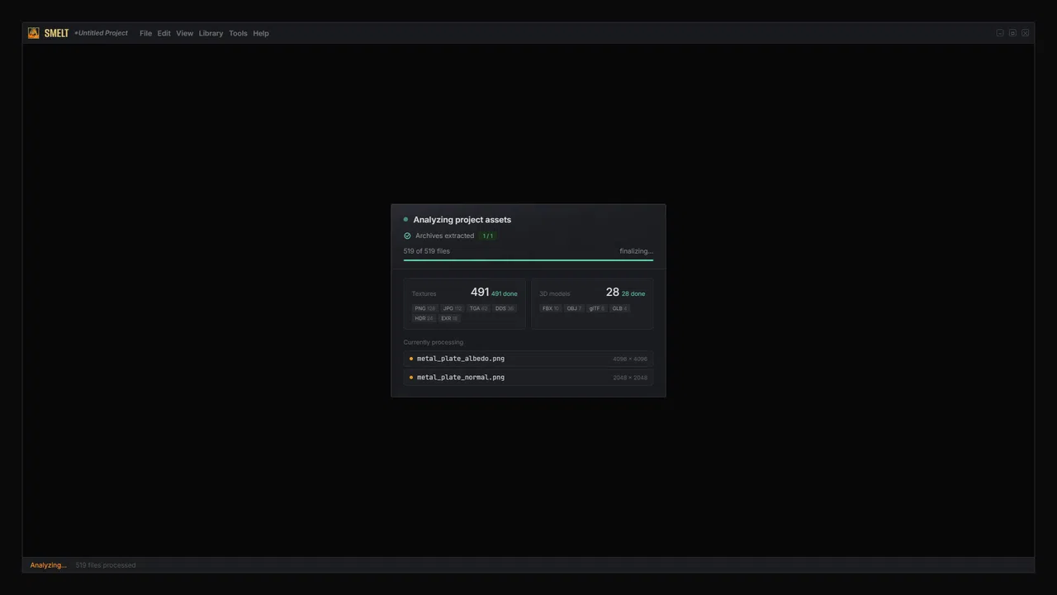The image size is (1057, 595).
Task: Click the glTF 6 format tag
Action: click(596, 308)
